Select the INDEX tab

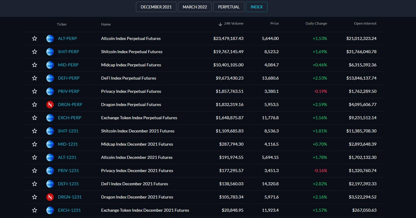(x=257, y=7)
